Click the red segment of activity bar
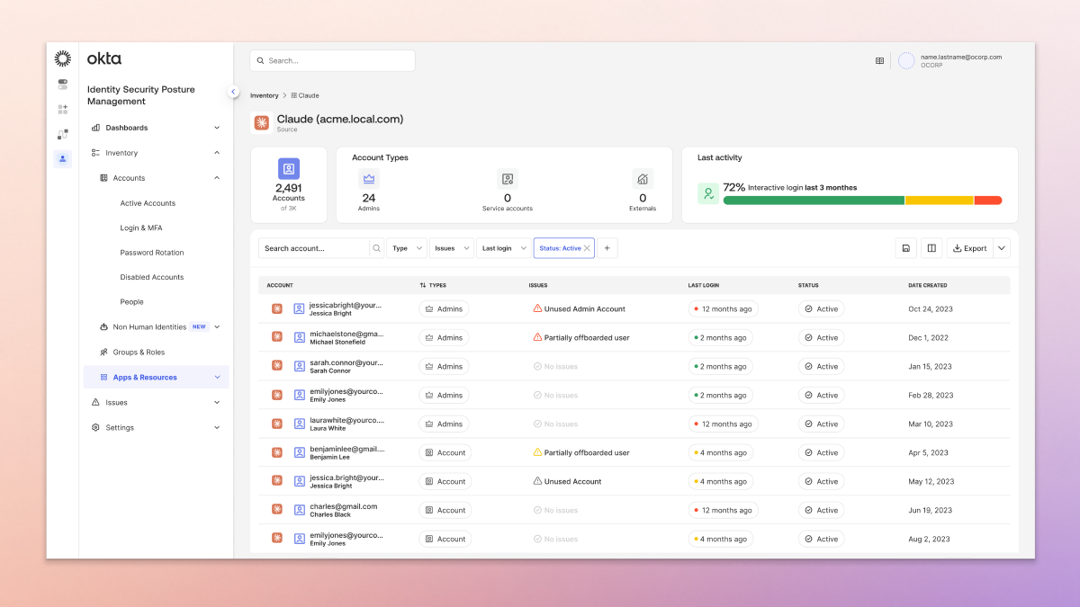This screenshot has height=607, width=1080. click(988, 201)
